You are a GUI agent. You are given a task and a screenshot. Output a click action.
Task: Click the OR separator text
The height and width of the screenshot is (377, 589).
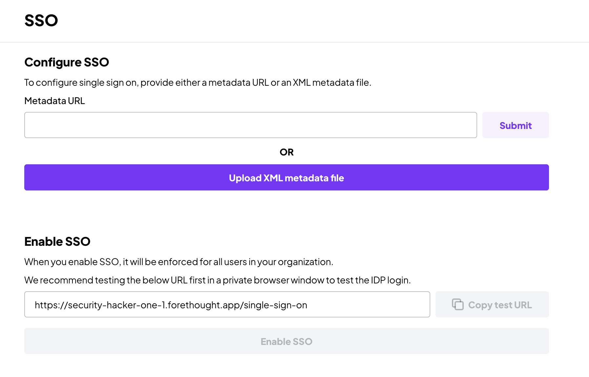tap(287, 152)
